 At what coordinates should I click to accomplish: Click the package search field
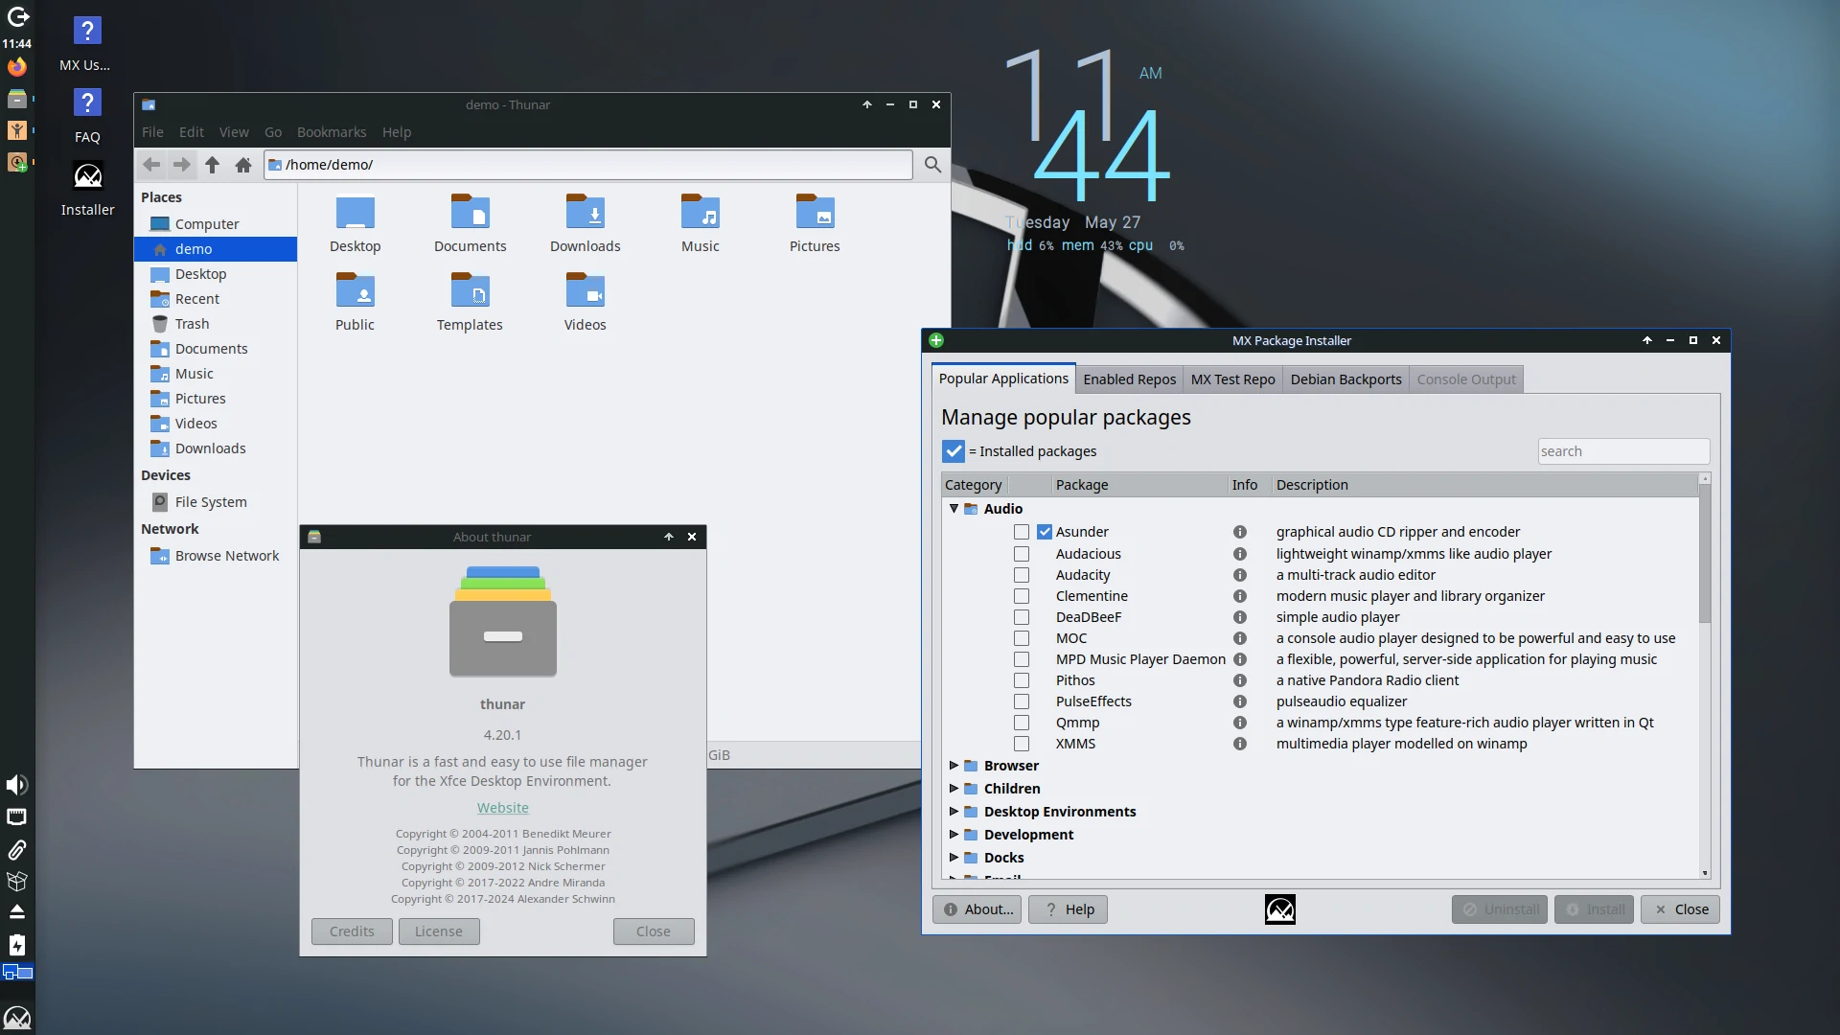[1623, 450]
